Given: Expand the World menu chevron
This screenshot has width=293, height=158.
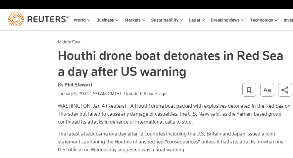Looking at the screenshot, I should tap(89, 20).
